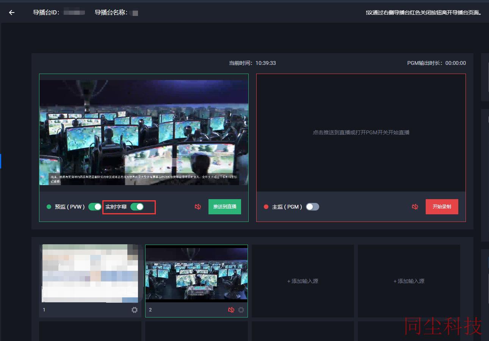Click the 点击推送到直播或打开PGM开关开始直播 hint text
The width and height of the screenshot is (489, 341).
[361, 132]
